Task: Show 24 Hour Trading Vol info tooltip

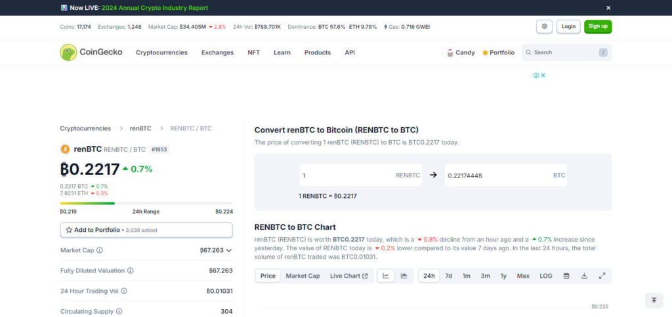Action: click(x=124, y=291)
